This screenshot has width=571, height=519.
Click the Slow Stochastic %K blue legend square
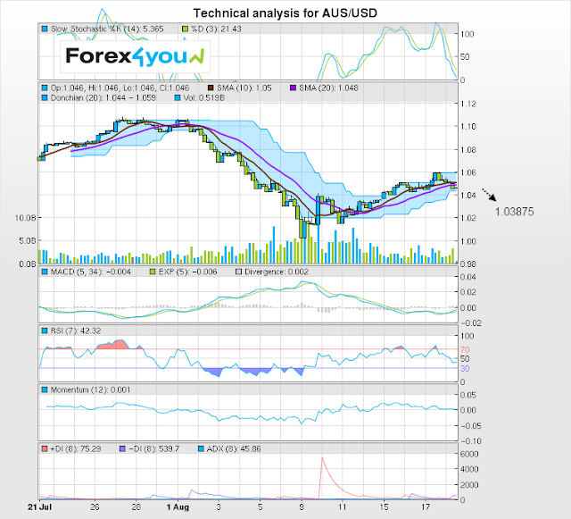(45, 29)
